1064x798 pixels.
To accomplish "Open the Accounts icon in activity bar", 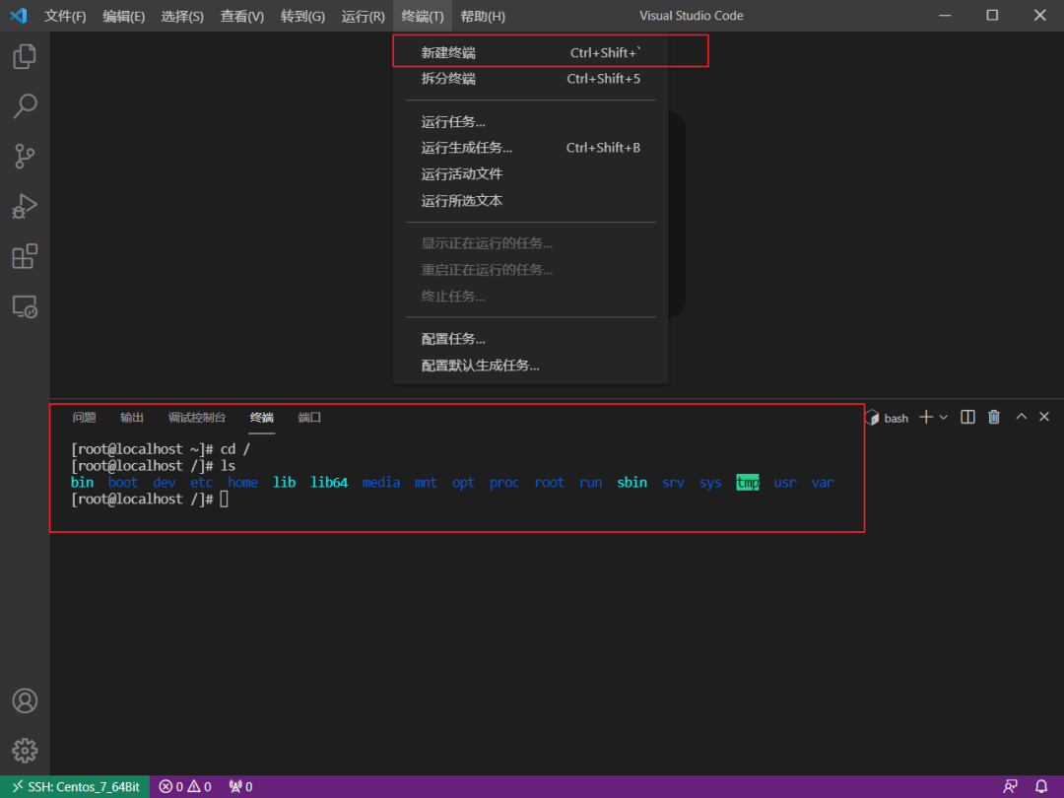I will click(25, 700).
